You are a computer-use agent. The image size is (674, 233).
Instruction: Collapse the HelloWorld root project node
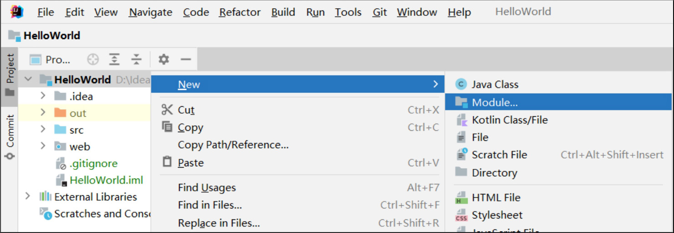tap(28, 79)
